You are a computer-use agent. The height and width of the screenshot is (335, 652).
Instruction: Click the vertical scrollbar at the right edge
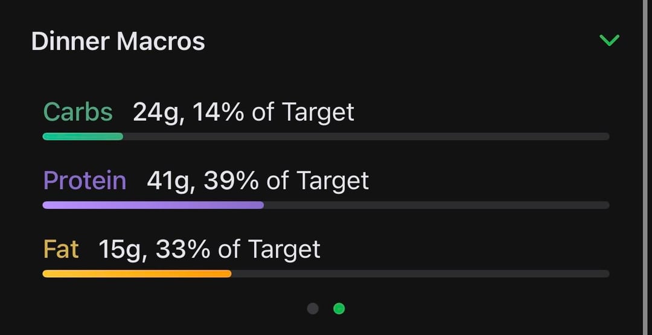coord(644,167)
